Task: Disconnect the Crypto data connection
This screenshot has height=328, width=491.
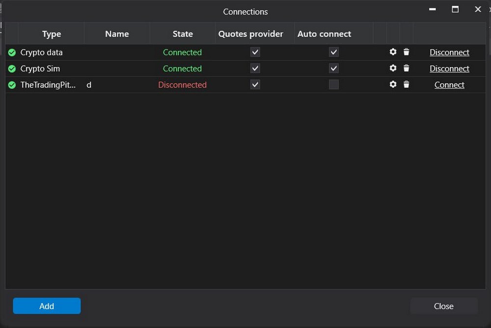Action: point(449,52)
